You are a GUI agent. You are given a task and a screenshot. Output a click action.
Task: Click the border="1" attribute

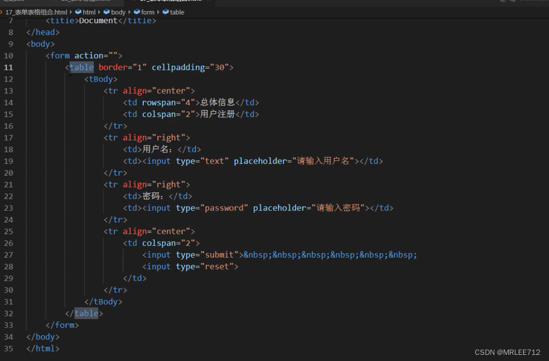click(123, 67)
